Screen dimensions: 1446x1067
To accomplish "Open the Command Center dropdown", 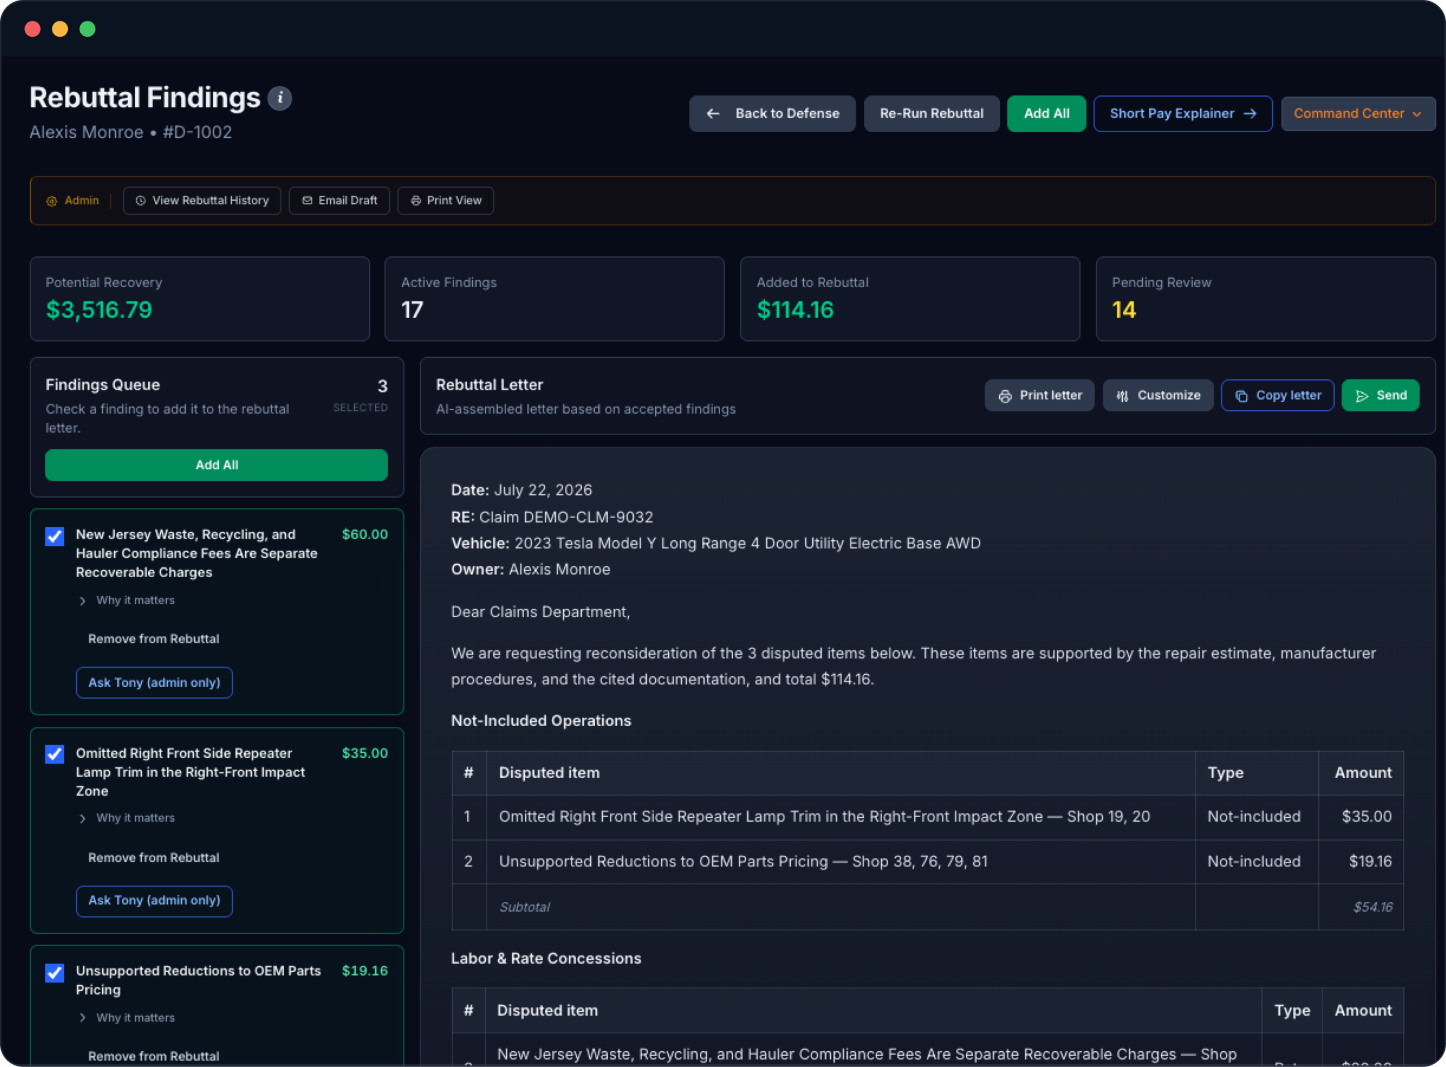I will [1358, 114].
